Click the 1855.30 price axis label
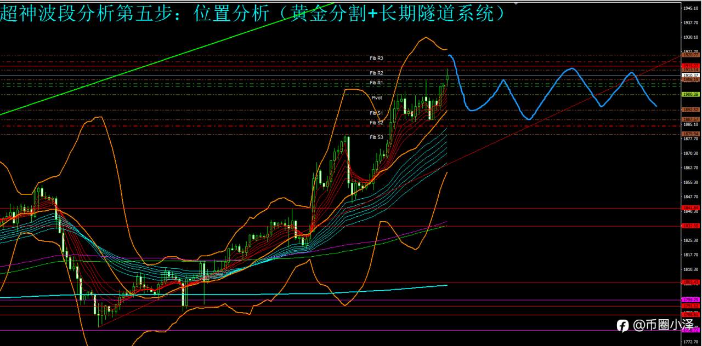This screenshot has width=702, height=346. click(690, 182)
